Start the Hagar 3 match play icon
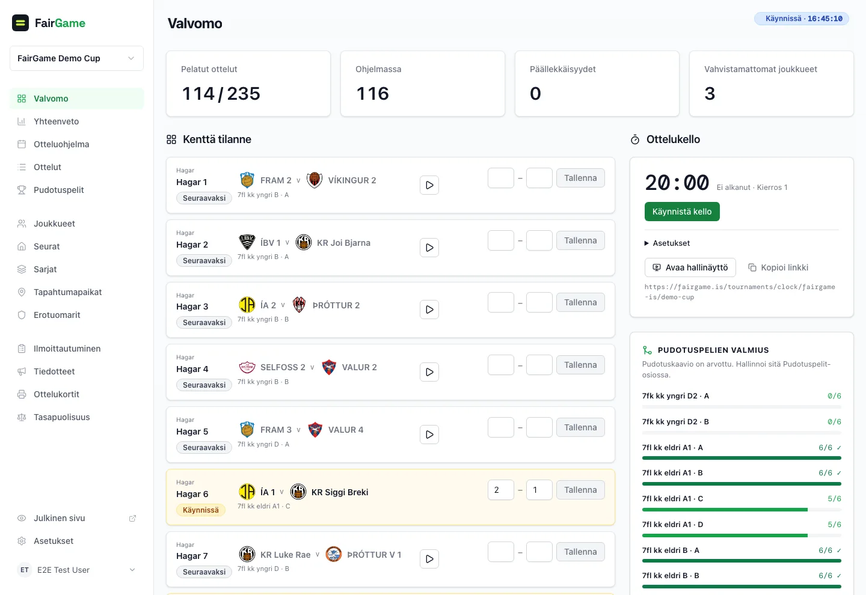The width and height of the screenshot is (866, 595). point(429,310)
